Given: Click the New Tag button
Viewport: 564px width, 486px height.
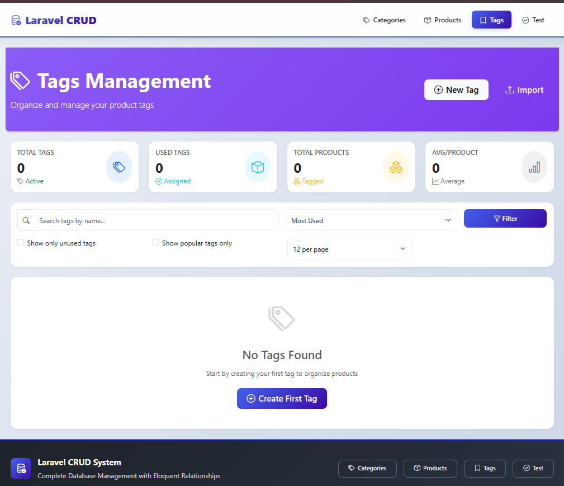Looking at the screenshot, I should coord(456,89).
